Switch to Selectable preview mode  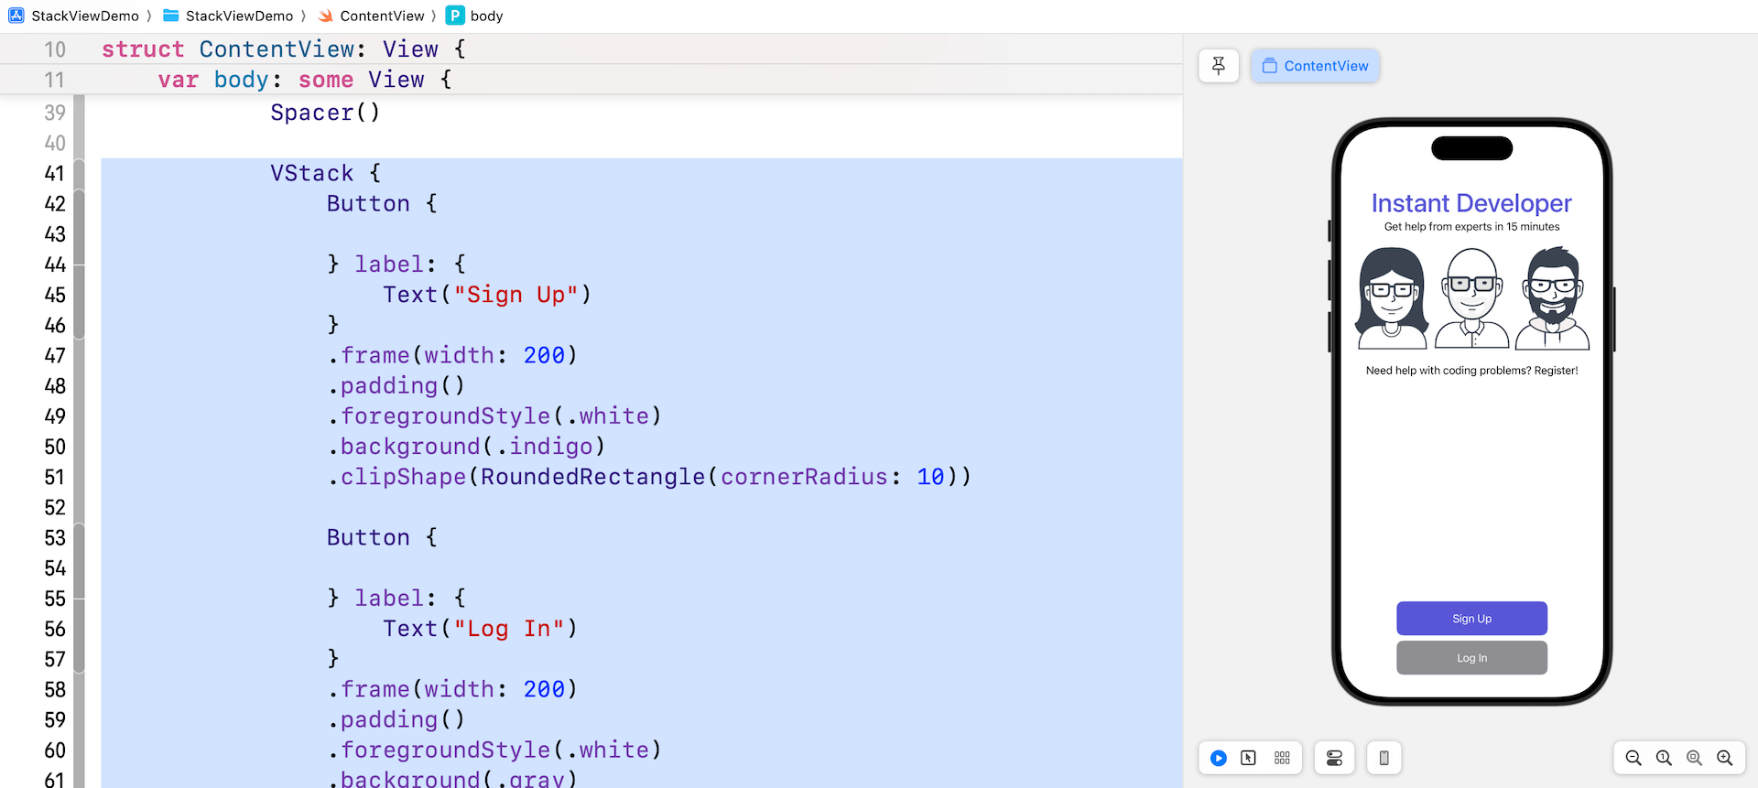point(1248,758)
